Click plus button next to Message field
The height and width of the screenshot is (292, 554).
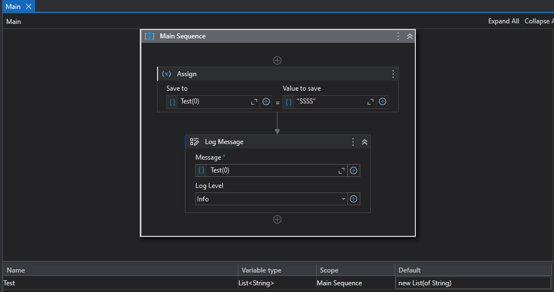point(354,171)
